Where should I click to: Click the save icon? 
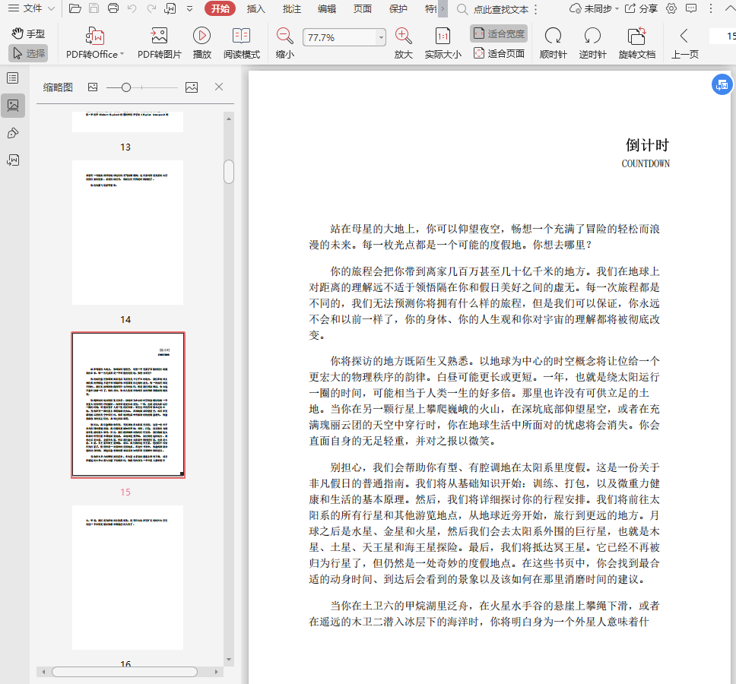[94, 8]
